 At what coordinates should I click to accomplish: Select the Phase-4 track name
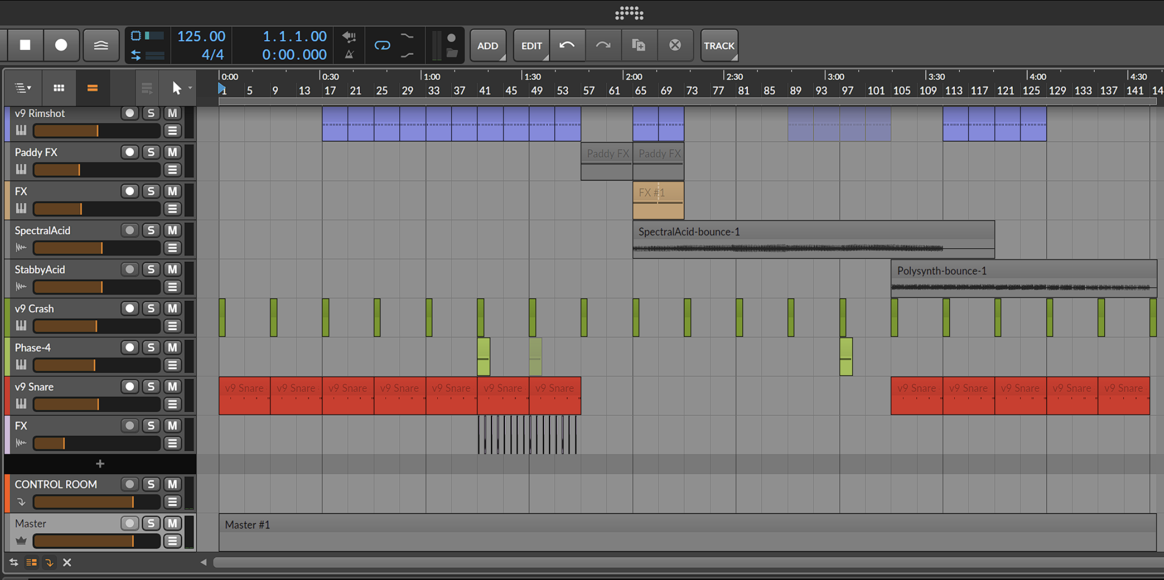coord(33,347)
